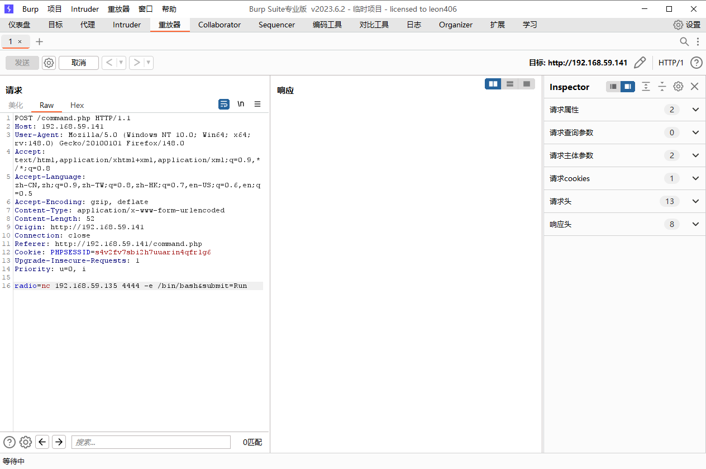Screen dimensions: 706x469
Task: Open the 帮助 menu
Action: click(x=169, y=9)
